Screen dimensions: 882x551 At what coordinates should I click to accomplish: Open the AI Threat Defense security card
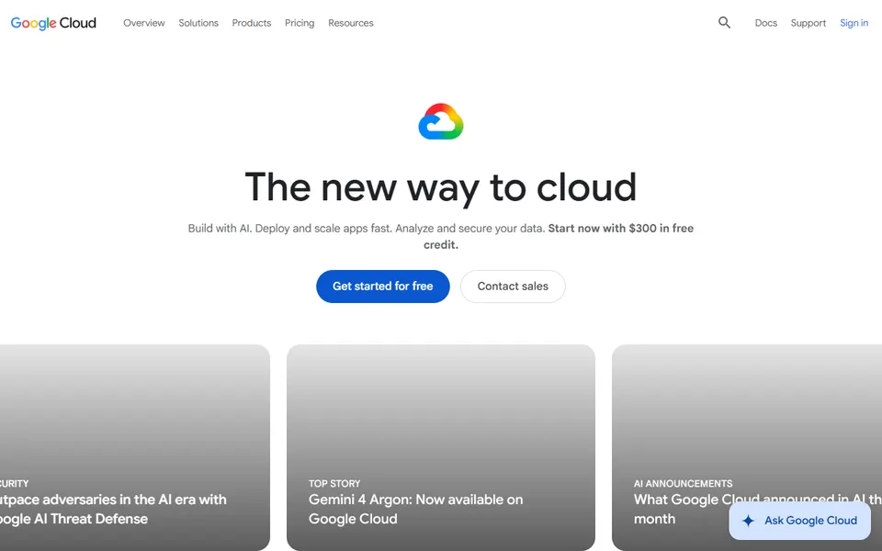coord(135,447)
